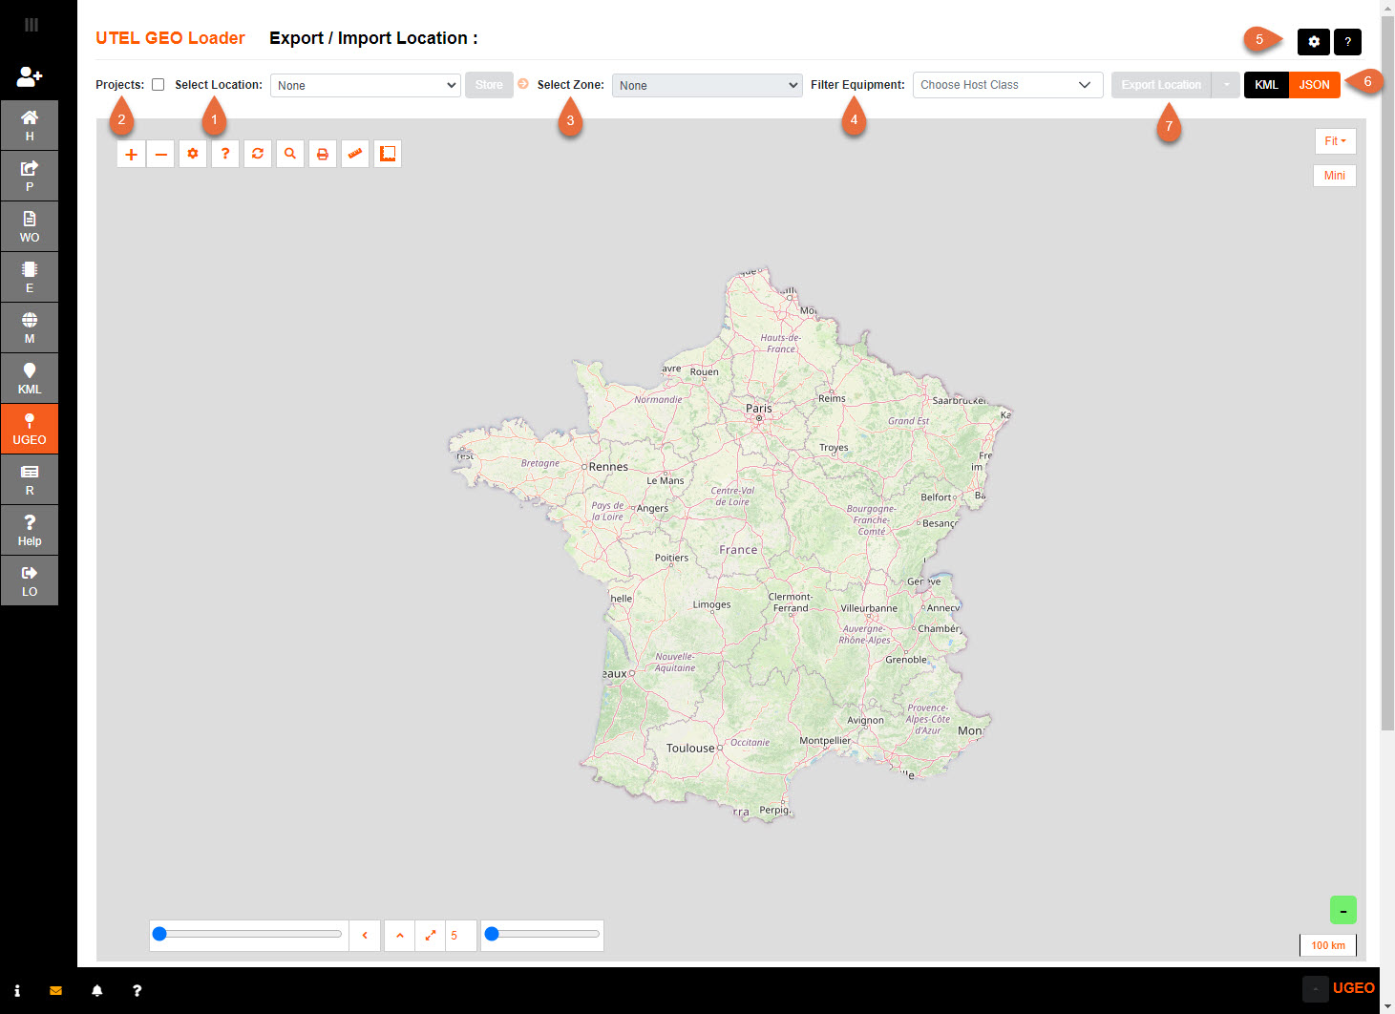Open the map search magnifier tool
Viewport: 1395px width, 1014px height.
pyautogui.click(x=290, y=154)
